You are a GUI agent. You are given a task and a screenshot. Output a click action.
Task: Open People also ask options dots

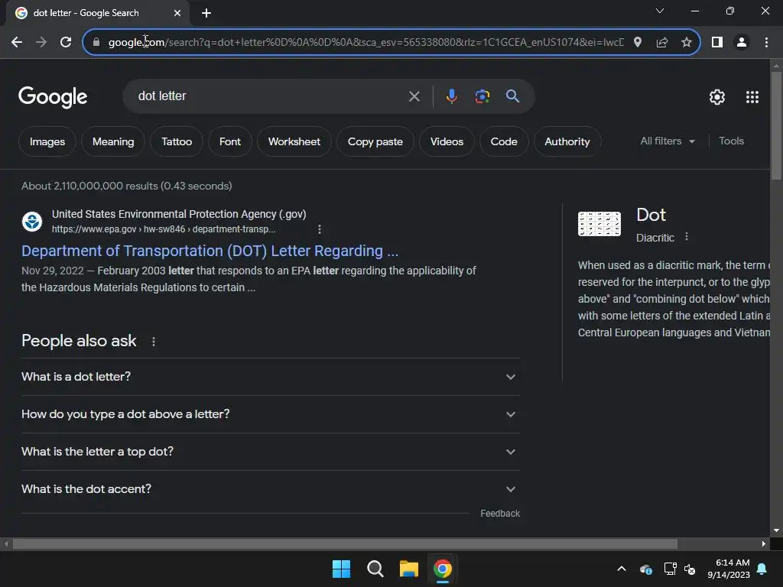154,342
